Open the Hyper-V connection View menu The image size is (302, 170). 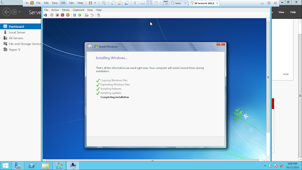pyautogui.click(x=90, y=10)
